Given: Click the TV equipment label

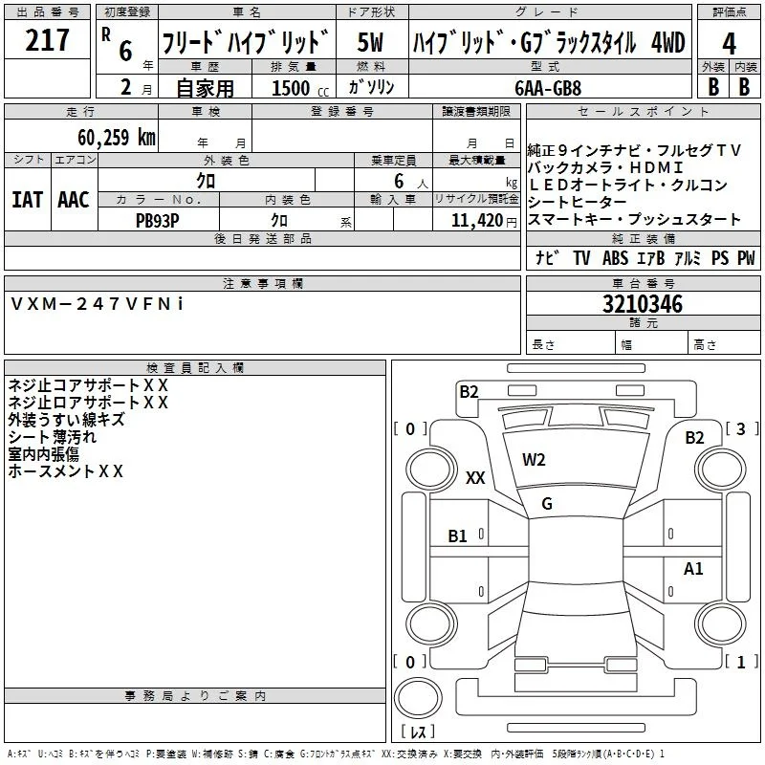Looking at the screenshot, I should click(x=581, y=257).
